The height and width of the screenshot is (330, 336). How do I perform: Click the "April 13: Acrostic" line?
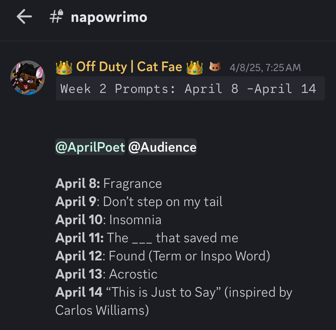[106, 274]
